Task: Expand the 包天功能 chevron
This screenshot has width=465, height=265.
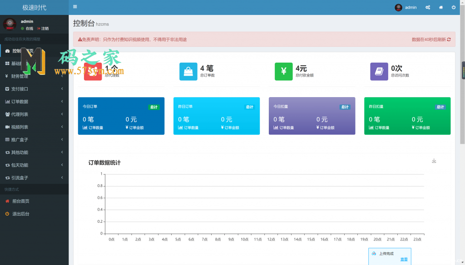Action: tap(62, 165)
